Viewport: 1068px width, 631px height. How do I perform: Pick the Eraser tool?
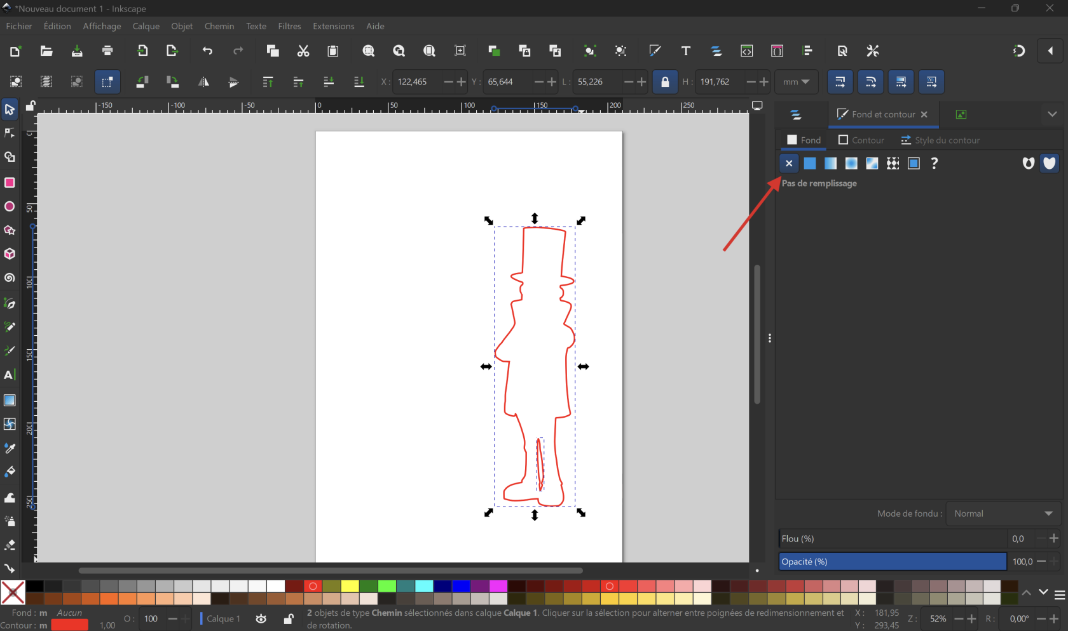(x=10, y=545)
